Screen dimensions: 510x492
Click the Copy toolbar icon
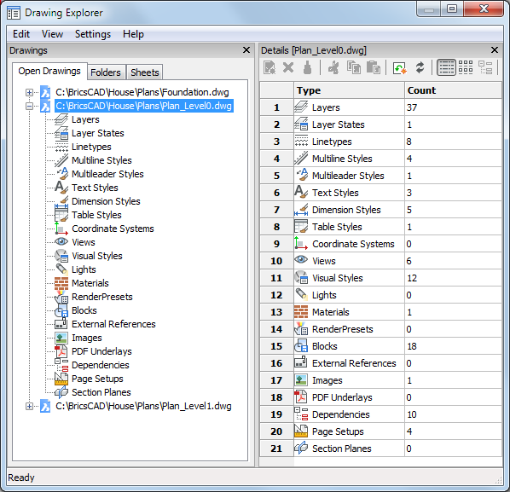354,67
